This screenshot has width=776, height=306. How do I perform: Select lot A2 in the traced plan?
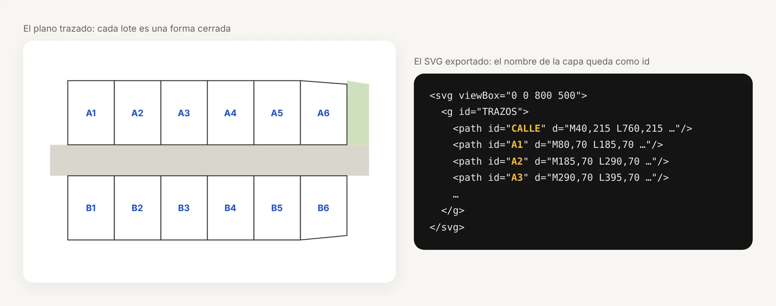[x=137, y=113]
